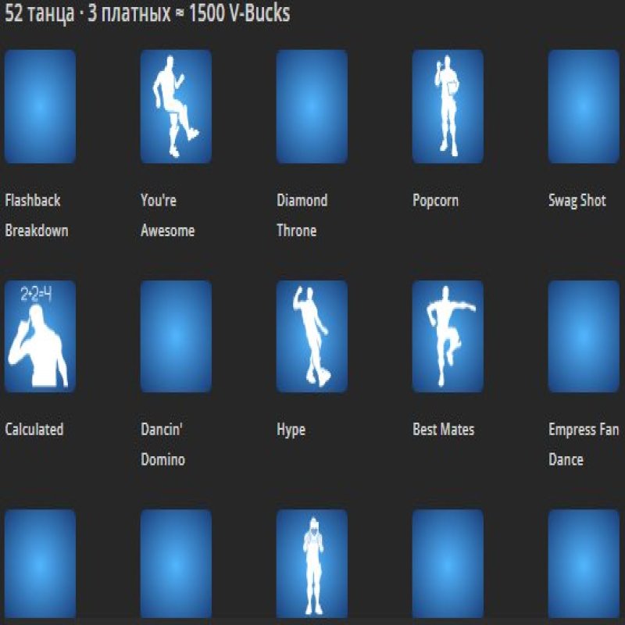Select the Flashback Breakdown emote icon
The image size is (625, 625).
coord(39,105)
